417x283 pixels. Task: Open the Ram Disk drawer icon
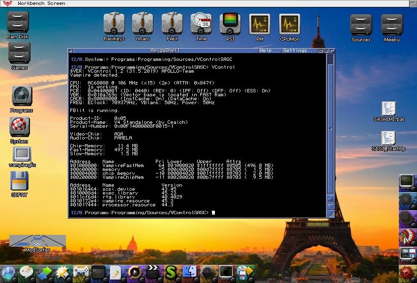tap(18, 23)
